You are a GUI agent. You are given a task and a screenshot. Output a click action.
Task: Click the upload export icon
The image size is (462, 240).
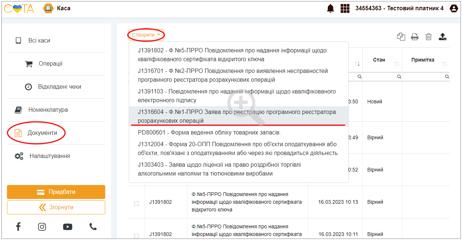(443, 36)
